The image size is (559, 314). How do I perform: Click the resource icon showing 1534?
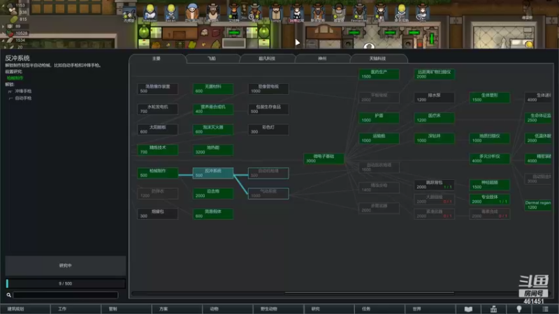coord(10,40)
